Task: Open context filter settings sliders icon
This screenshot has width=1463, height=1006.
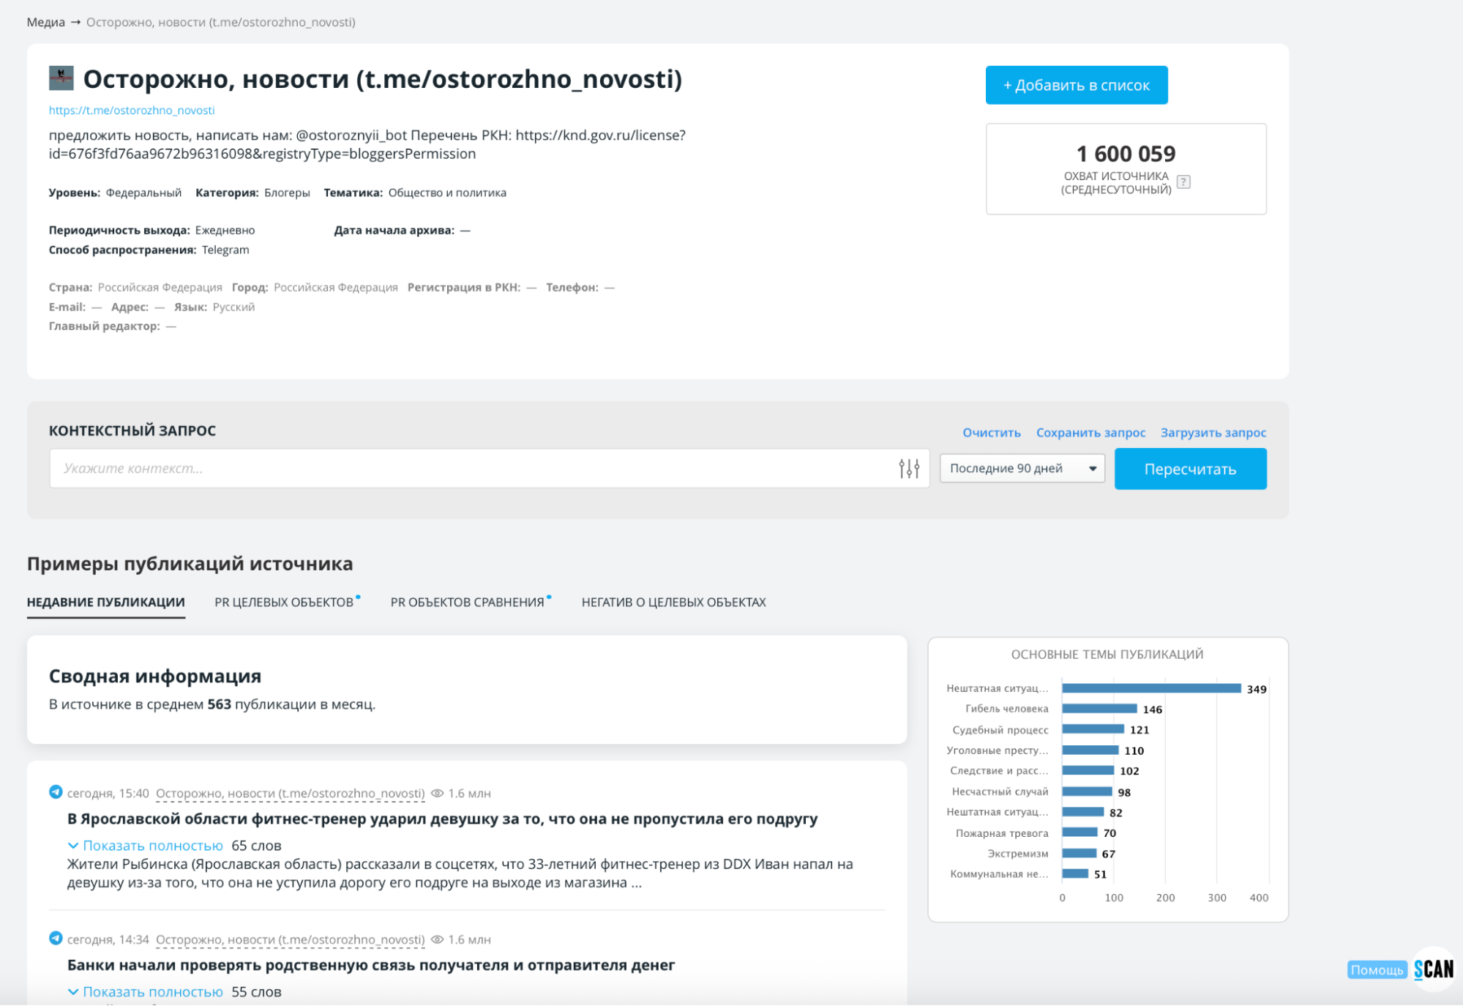Action: (x=909, y=469)
